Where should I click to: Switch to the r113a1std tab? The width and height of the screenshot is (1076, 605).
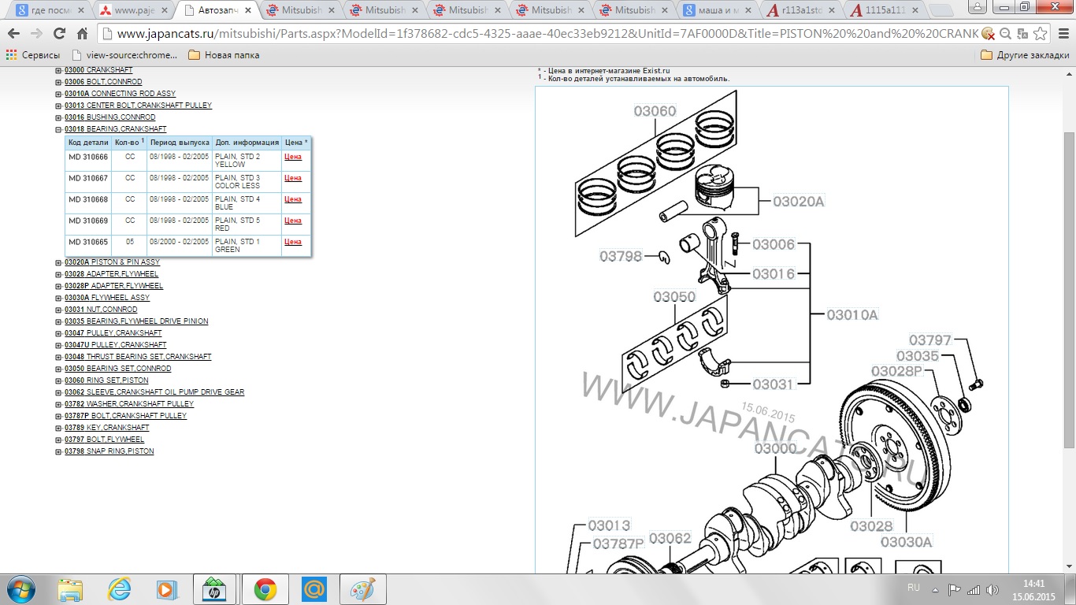point(804,10)
